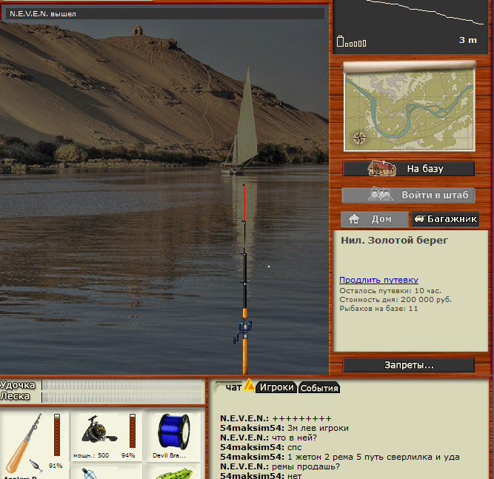Click the yellow warning triangle by chat
Screen dimensions: 494x479
point(249,384)
